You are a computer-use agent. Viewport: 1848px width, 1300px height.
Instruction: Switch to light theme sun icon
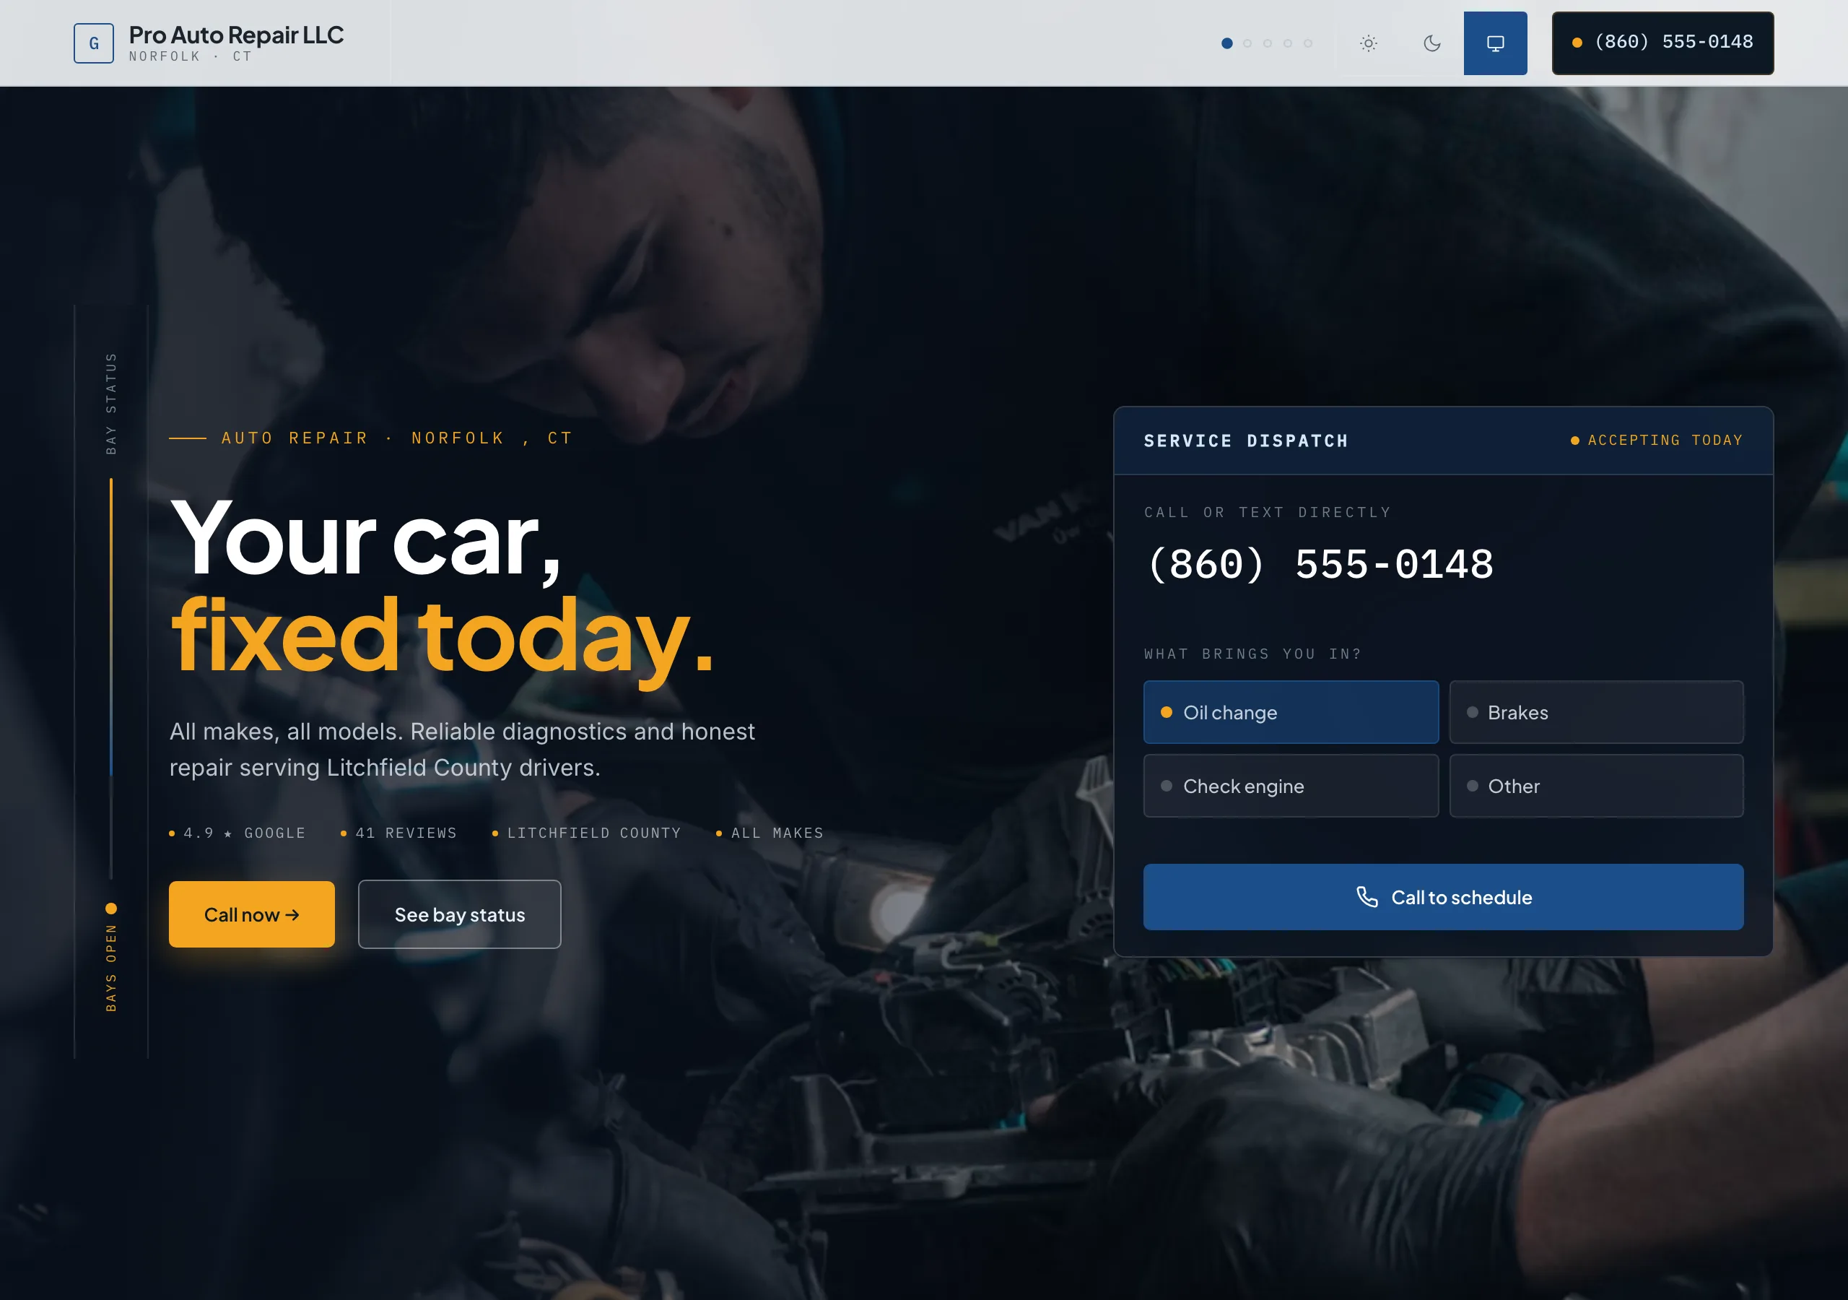tap(1368, 43)
